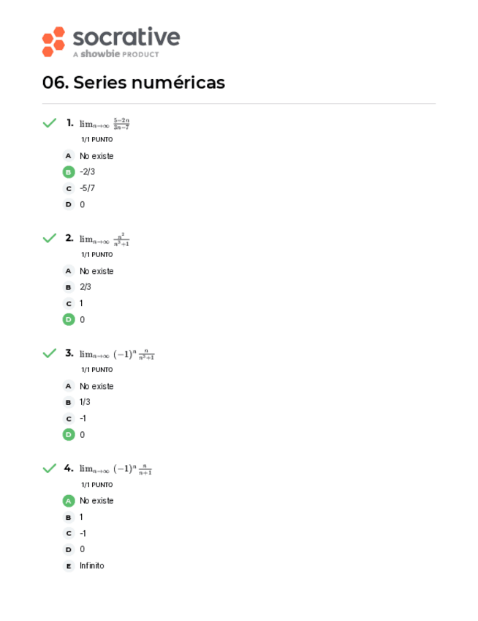This screenshot has height=621, width=478.
Task: Click the green checkmark beside question 4
Action: coord(50,468)
